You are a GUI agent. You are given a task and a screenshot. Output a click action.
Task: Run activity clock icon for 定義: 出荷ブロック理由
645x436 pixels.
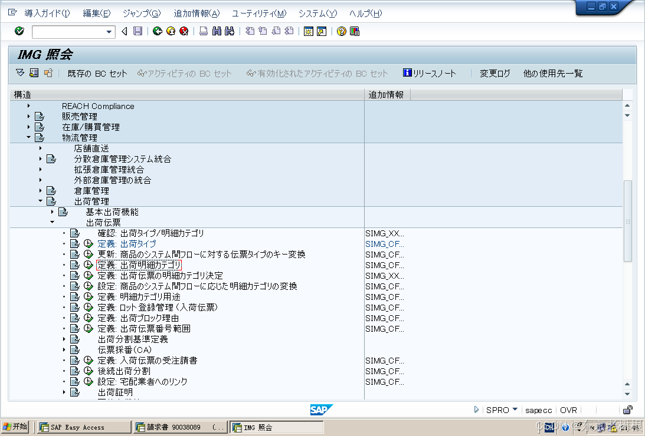(88, 318)
